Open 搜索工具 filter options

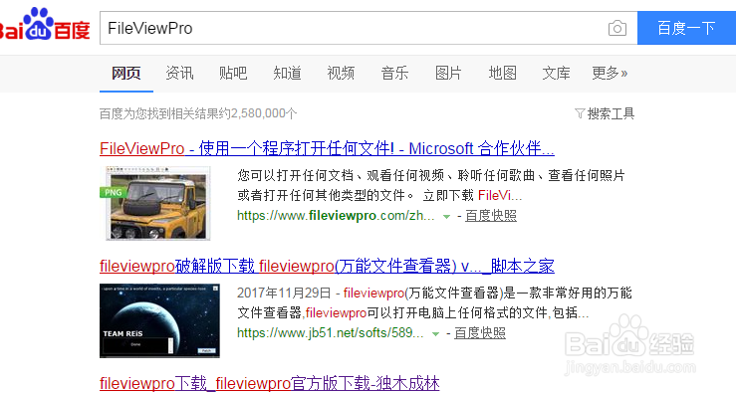click(605, 113)
